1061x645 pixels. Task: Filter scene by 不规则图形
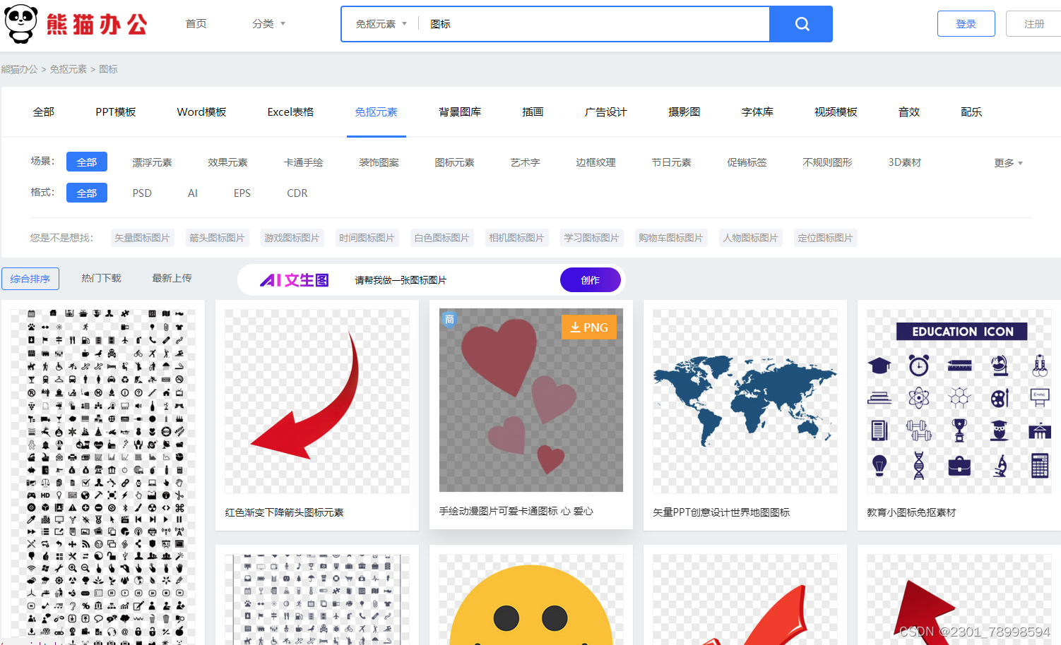tap(827, 162)
